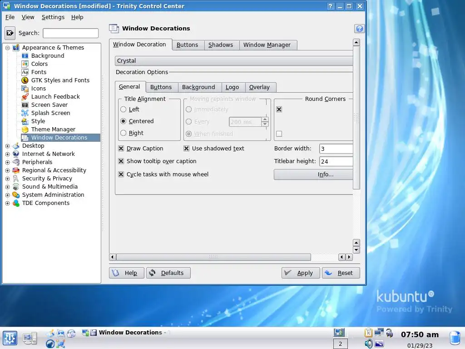
Task: Uncheck the upper Round Corners checkbox
Action: [x=279, y=110]
